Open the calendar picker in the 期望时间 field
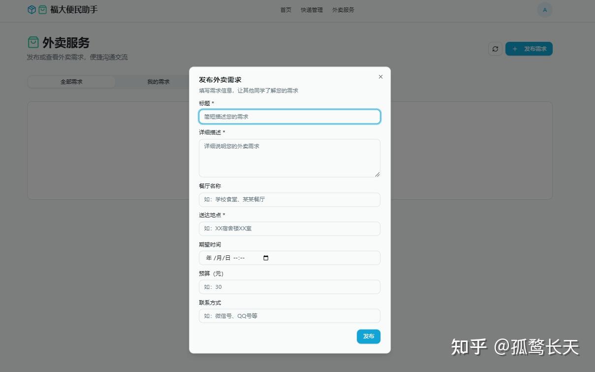This screenshot has height=372, width=595. (266, 257)
